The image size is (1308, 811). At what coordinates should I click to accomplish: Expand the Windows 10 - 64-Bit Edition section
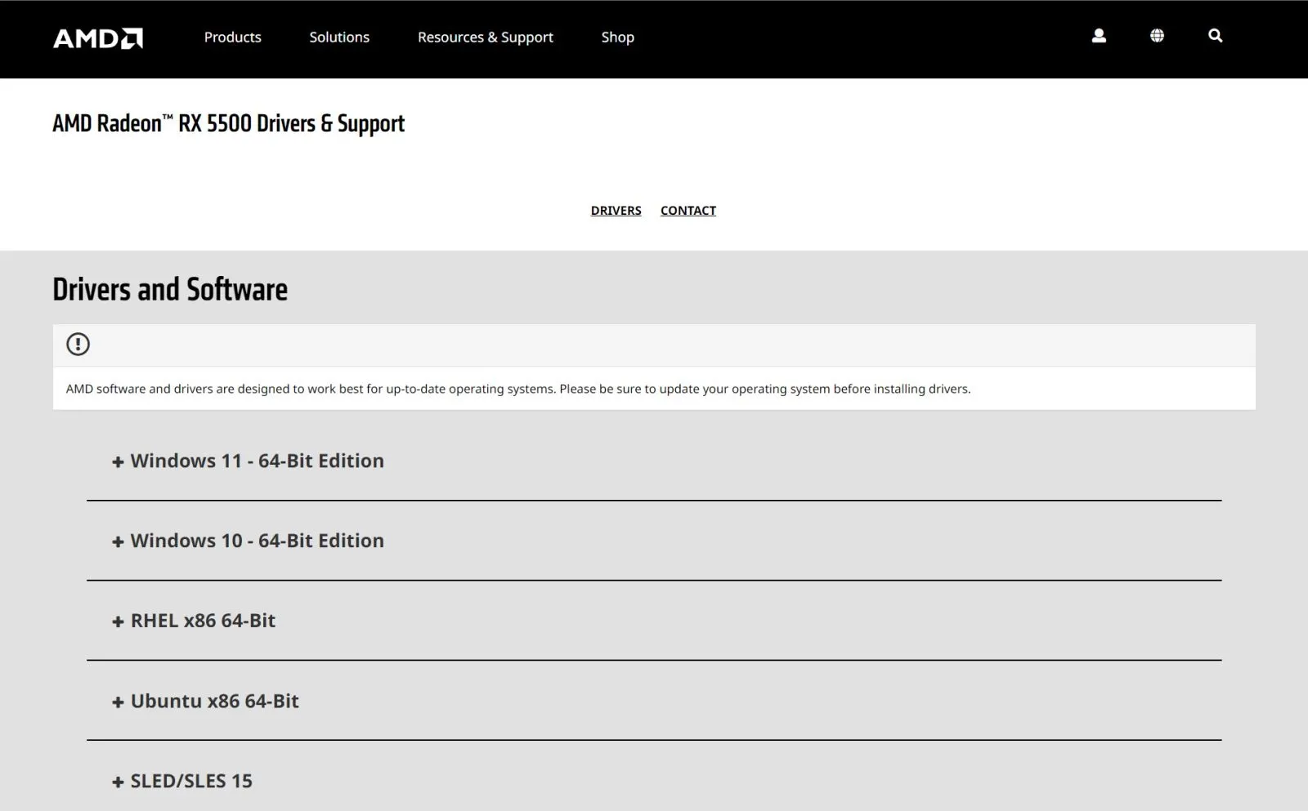(x=257, y=541)
